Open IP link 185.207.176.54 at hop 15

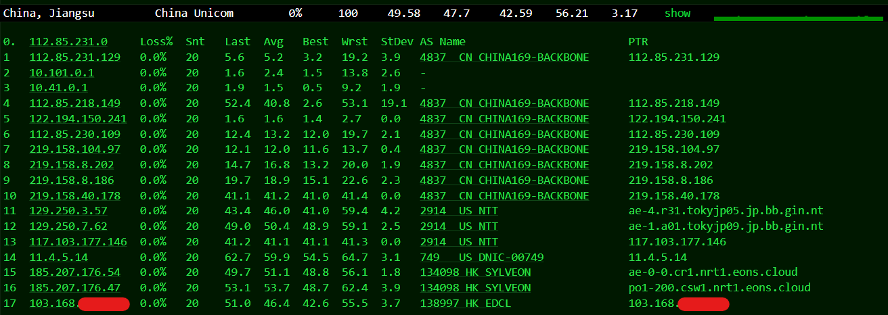(x=75, y=272)
